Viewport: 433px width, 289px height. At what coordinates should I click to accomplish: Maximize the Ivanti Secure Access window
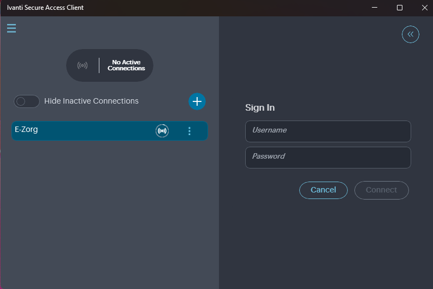pyautogui.click(x=400, y=8)
